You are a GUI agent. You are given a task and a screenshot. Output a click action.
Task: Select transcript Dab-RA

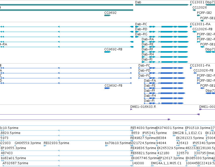tap(165, 42)
